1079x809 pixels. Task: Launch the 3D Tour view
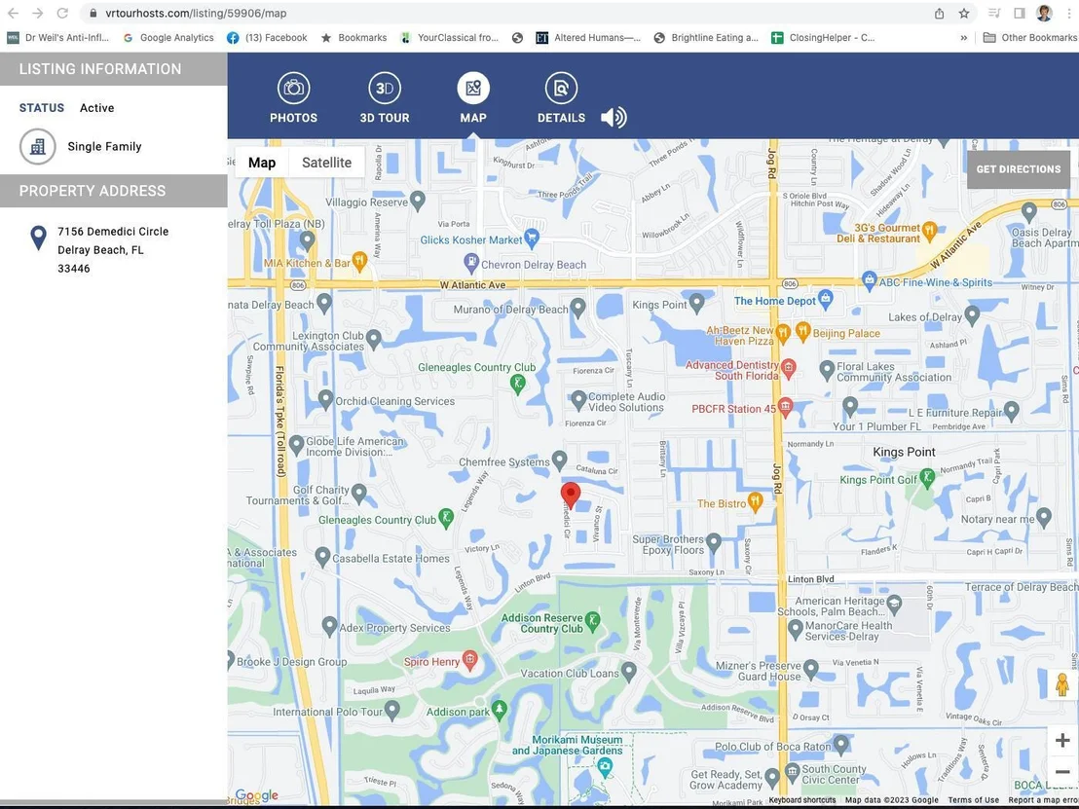pos(385,88)
